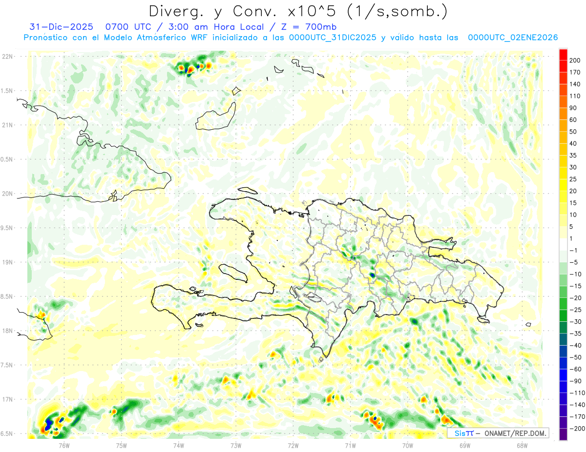The image size is (586, 452).
Task: Click the positive '110' colorbar label
Action: pos(575,96)
